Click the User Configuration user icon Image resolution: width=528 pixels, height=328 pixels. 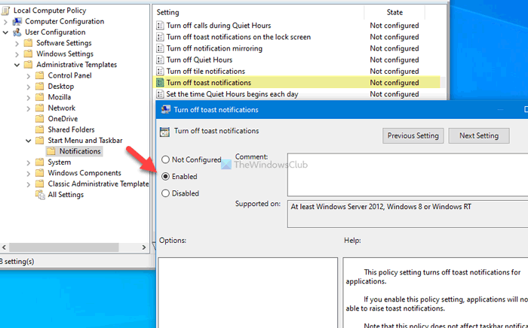tap(17, 32)
